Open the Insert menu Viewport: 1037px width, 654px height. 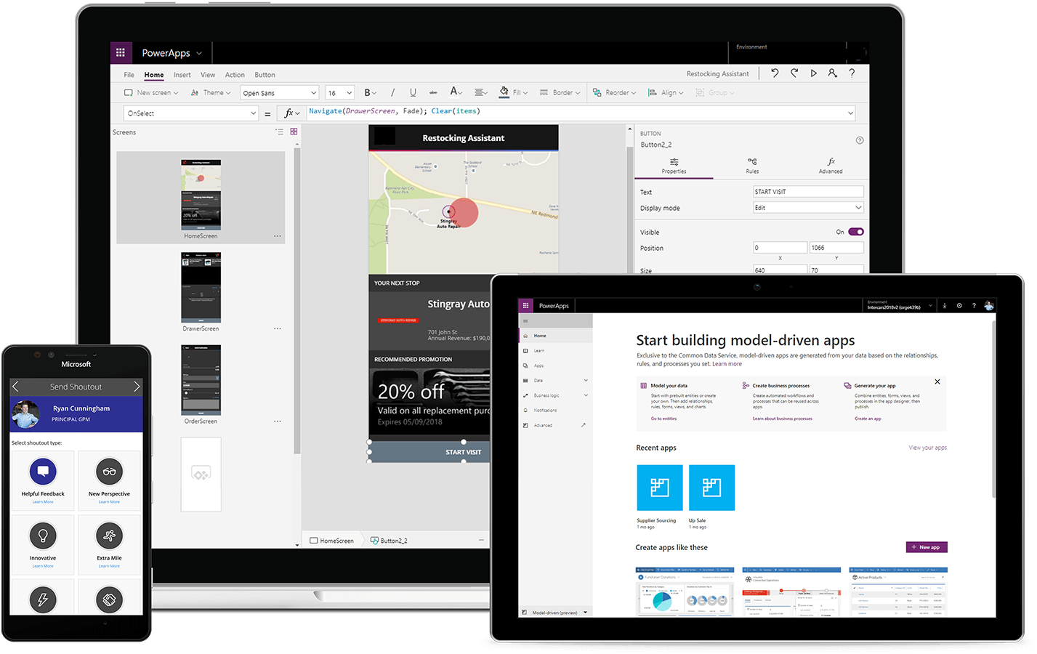click(182, 74)
